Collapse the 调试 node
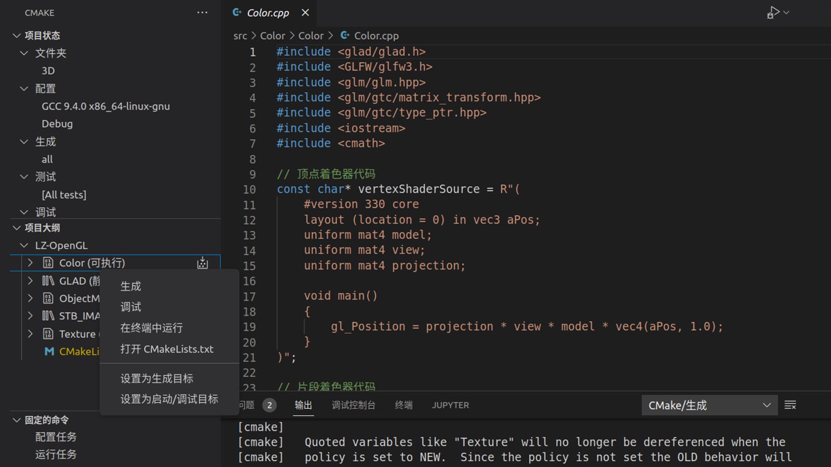Viewport: 831px width, 467px height. [24, 212]
